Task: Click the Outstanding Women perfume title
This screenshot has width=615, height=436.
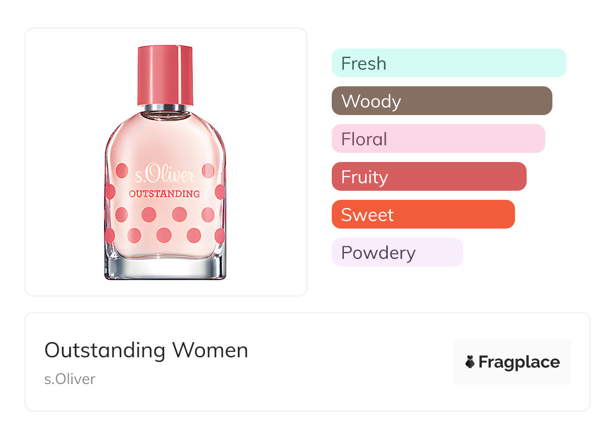Action: coord(146,350)
